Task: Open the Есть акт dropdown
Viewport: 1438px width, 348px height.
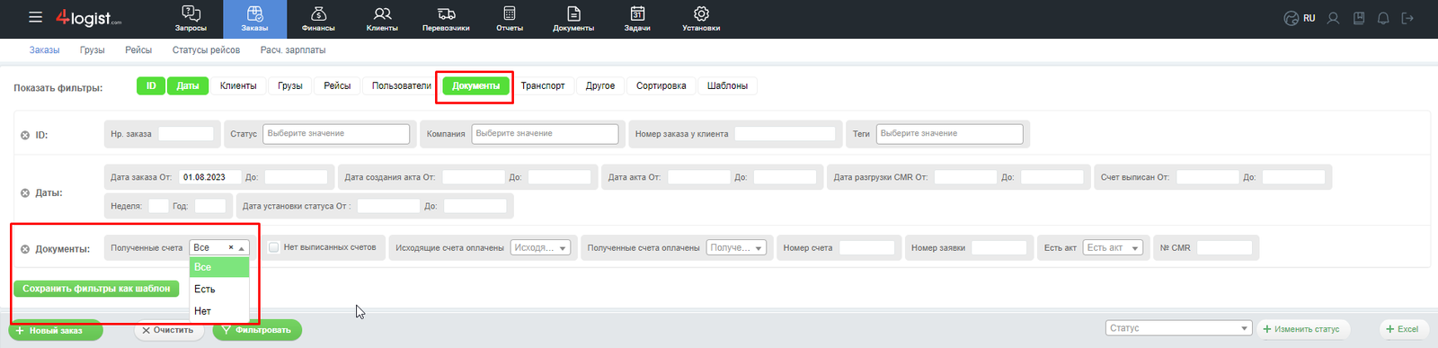Action: (x=1113, y=248)
